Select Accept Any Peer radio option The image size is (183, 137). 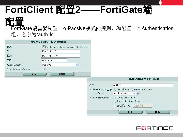coord(115,98)
